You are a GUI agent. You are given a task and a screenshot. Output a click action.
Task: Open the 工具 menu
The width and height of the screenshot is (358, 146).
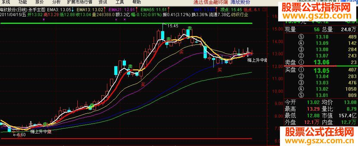coord(120,2)
